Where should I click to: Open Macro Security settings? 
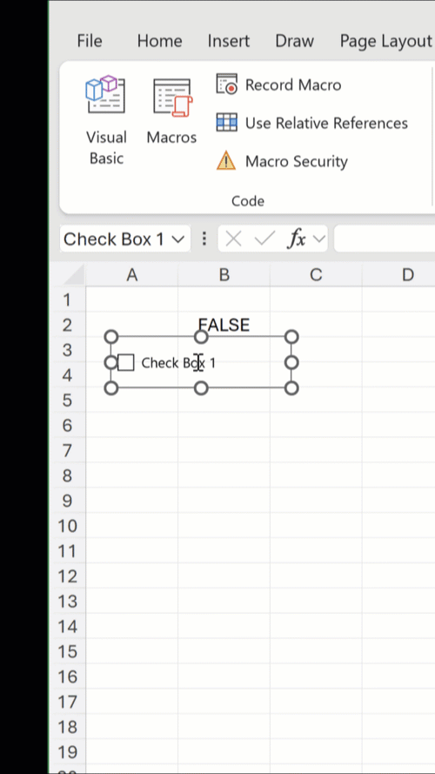click(x=282, y=161)
